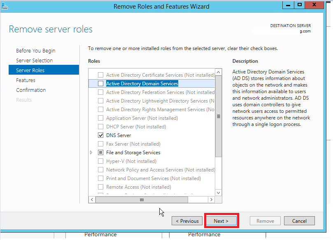
Task: Toggle the File and Storage Services checkbox
Action: (x=100, y=152)
